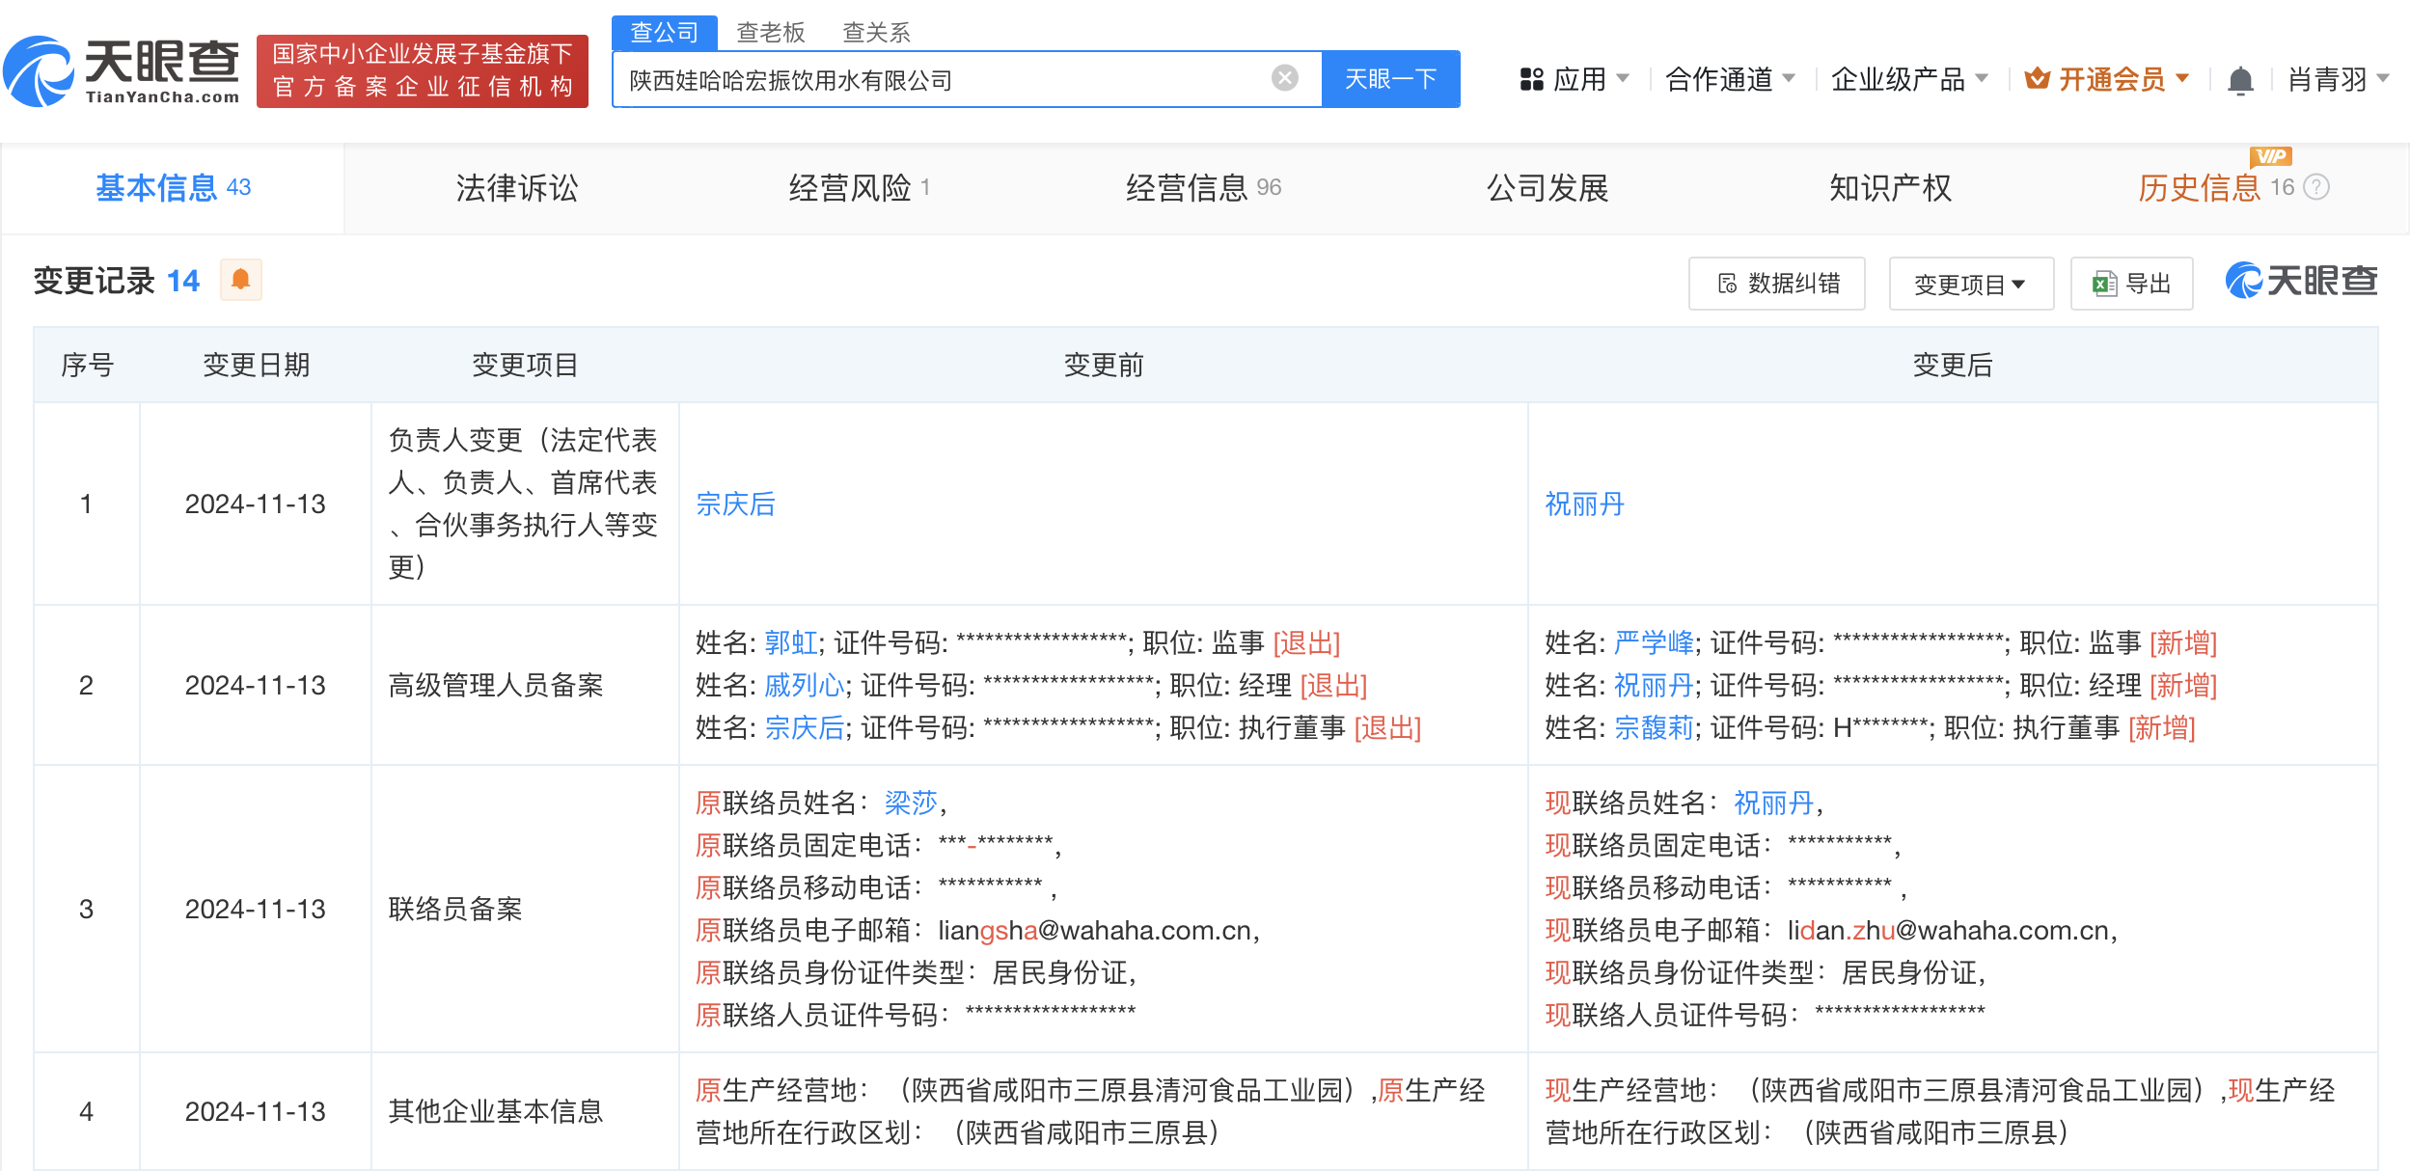Open the 变更项目 filter dropdown
This screenshot has height=1171, width=2410.
(x=1970, y=284)
